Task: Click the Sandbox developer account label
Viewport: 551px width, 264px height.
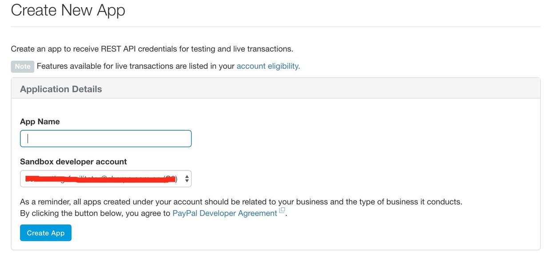Action: click(73, 162)
